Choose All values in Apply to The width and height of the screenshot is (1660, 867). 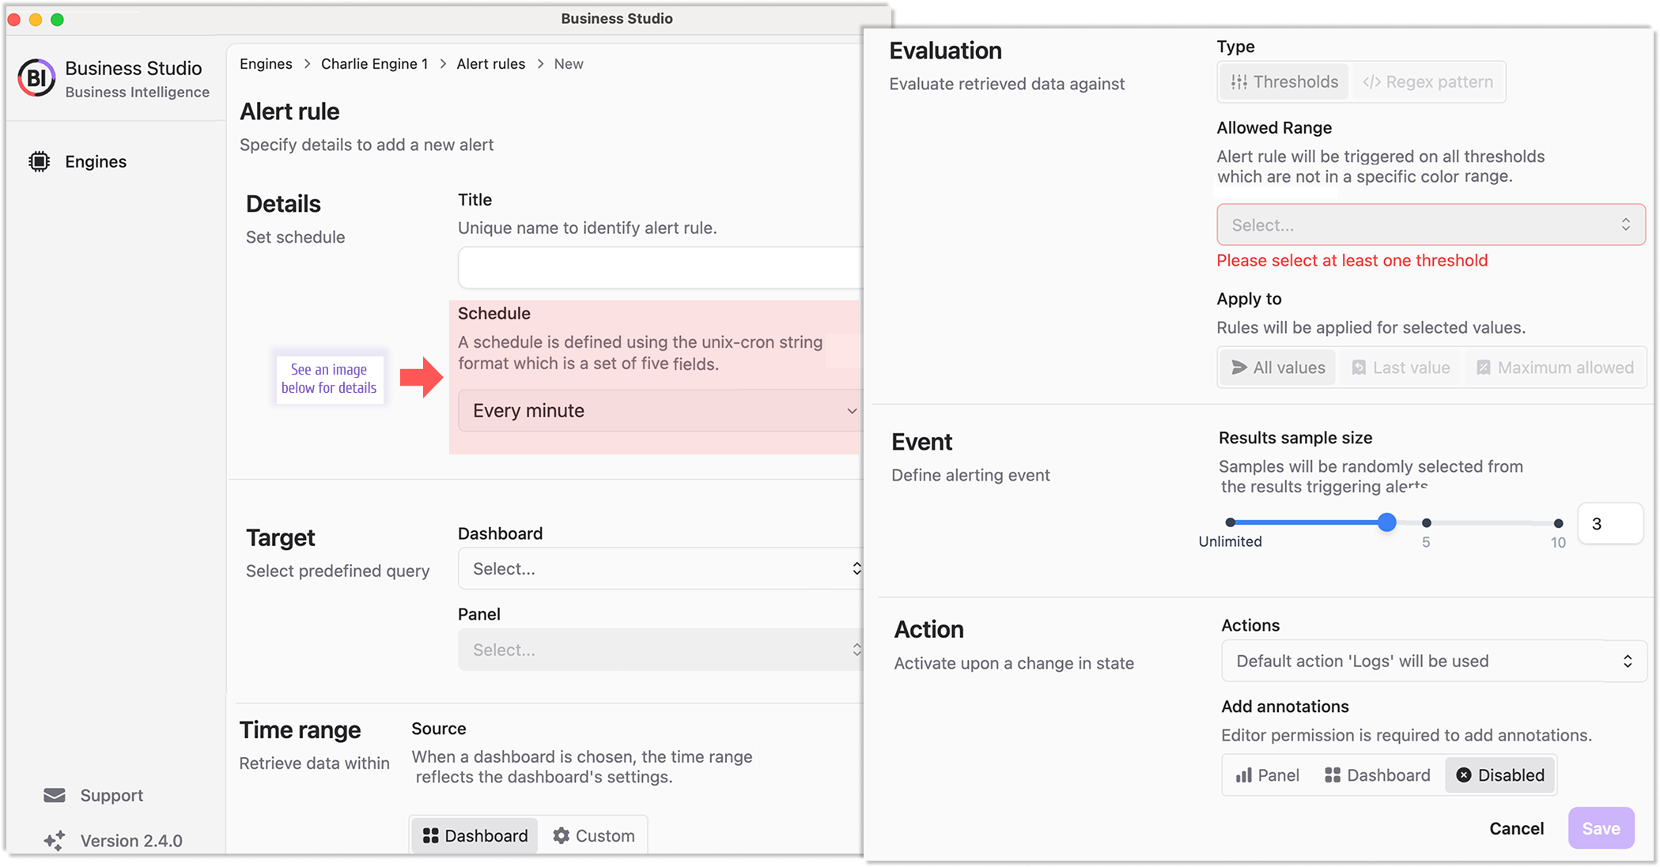(1278, 368)
